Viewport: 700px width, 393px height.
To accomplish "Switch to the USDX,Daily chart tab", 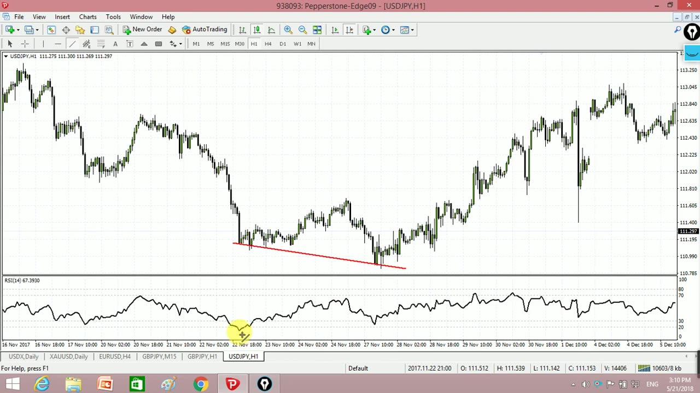I will pos(24,356).
